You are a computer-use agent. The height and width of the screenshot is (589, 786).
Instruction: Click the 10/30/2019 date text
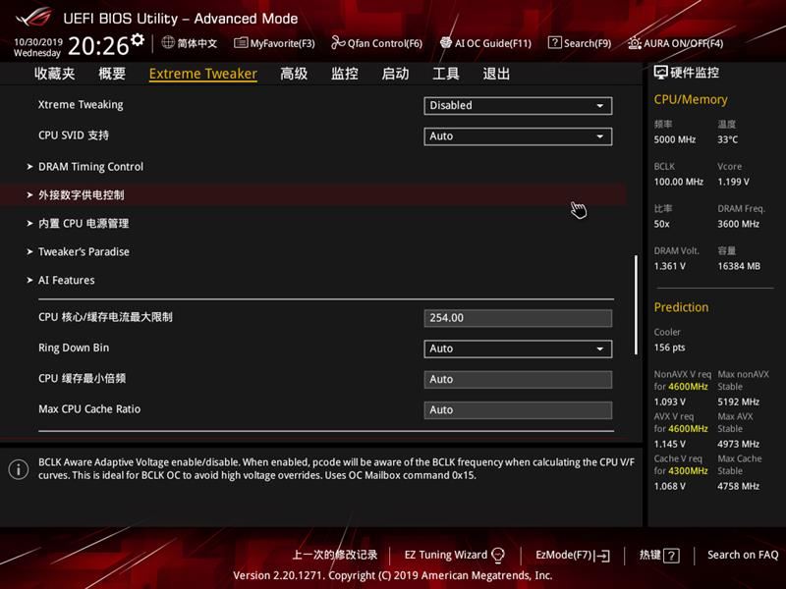pyautogui.click(x=38, y=42)
